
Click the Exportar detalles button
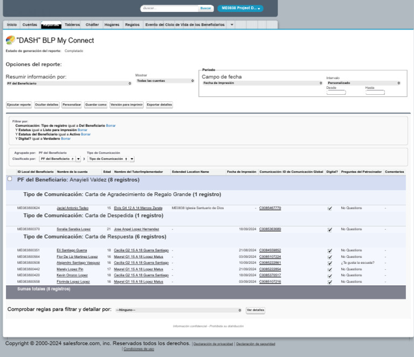click(x=160, y=104)
